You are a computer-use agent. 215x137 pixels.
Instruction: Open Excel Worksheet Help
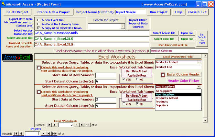pyautogui.click(x=178, y=57)
